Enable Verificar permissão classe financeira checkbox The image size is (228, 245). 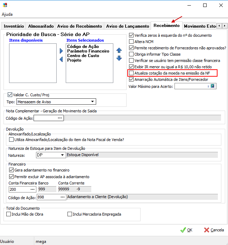pyautogui.click(x=131, y=60)
